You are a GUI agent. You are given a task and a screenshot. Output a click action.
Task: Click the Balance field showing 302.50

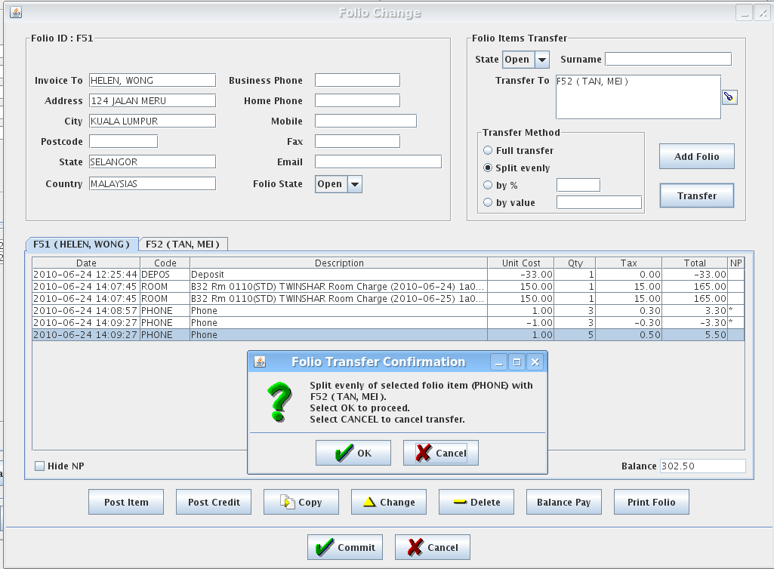[x=703, y=466]
